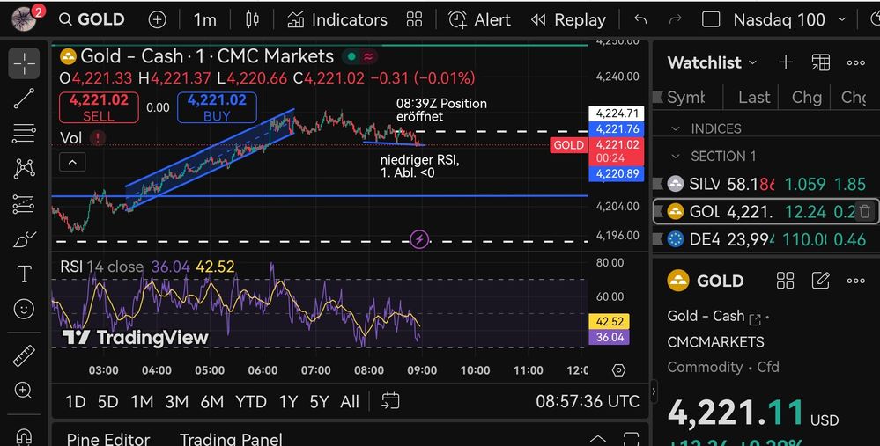This screenshot has height=446, width=880.
Task: Undo the last chart action
Action: [x=640, y=19]
